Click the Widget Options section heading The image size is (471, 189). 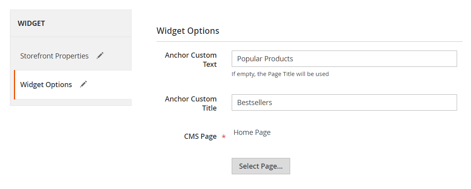188,31
